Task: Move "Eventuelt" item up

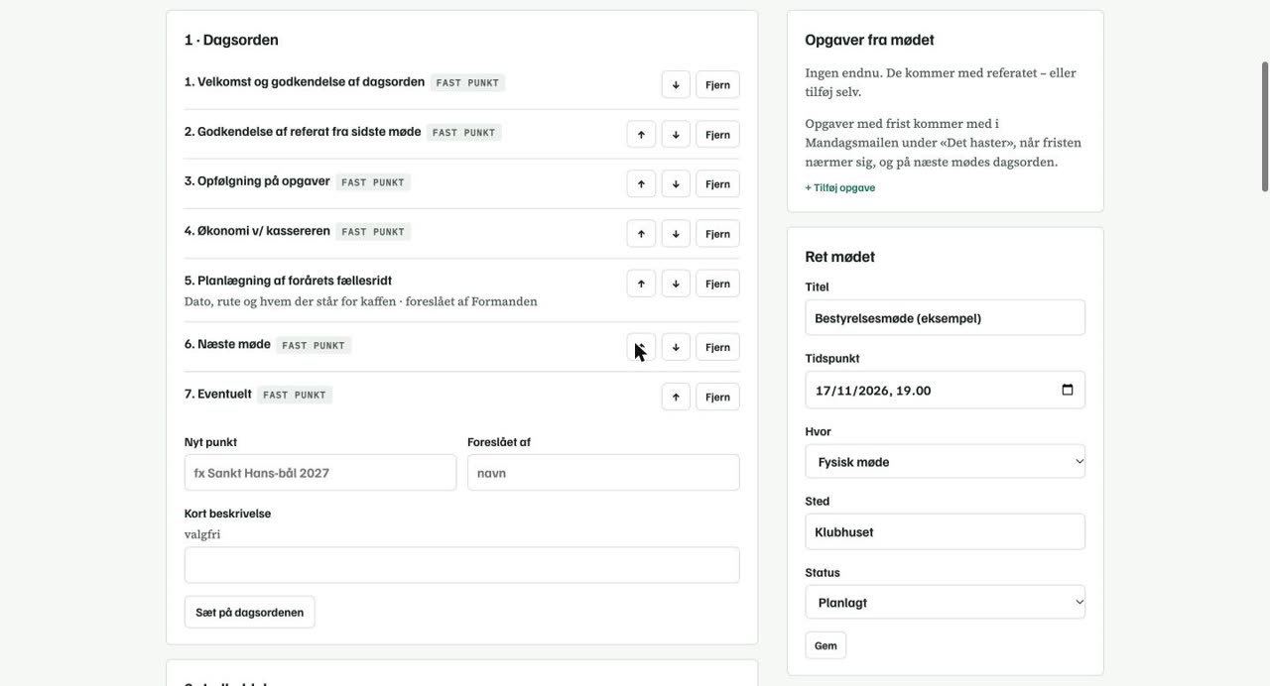Action: click(676, 397)
